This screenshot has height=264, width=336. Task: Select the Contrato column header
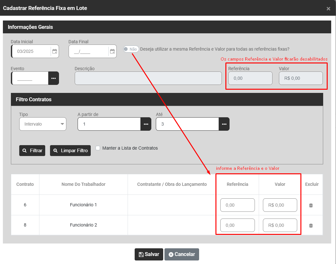[x=25, y=184]
